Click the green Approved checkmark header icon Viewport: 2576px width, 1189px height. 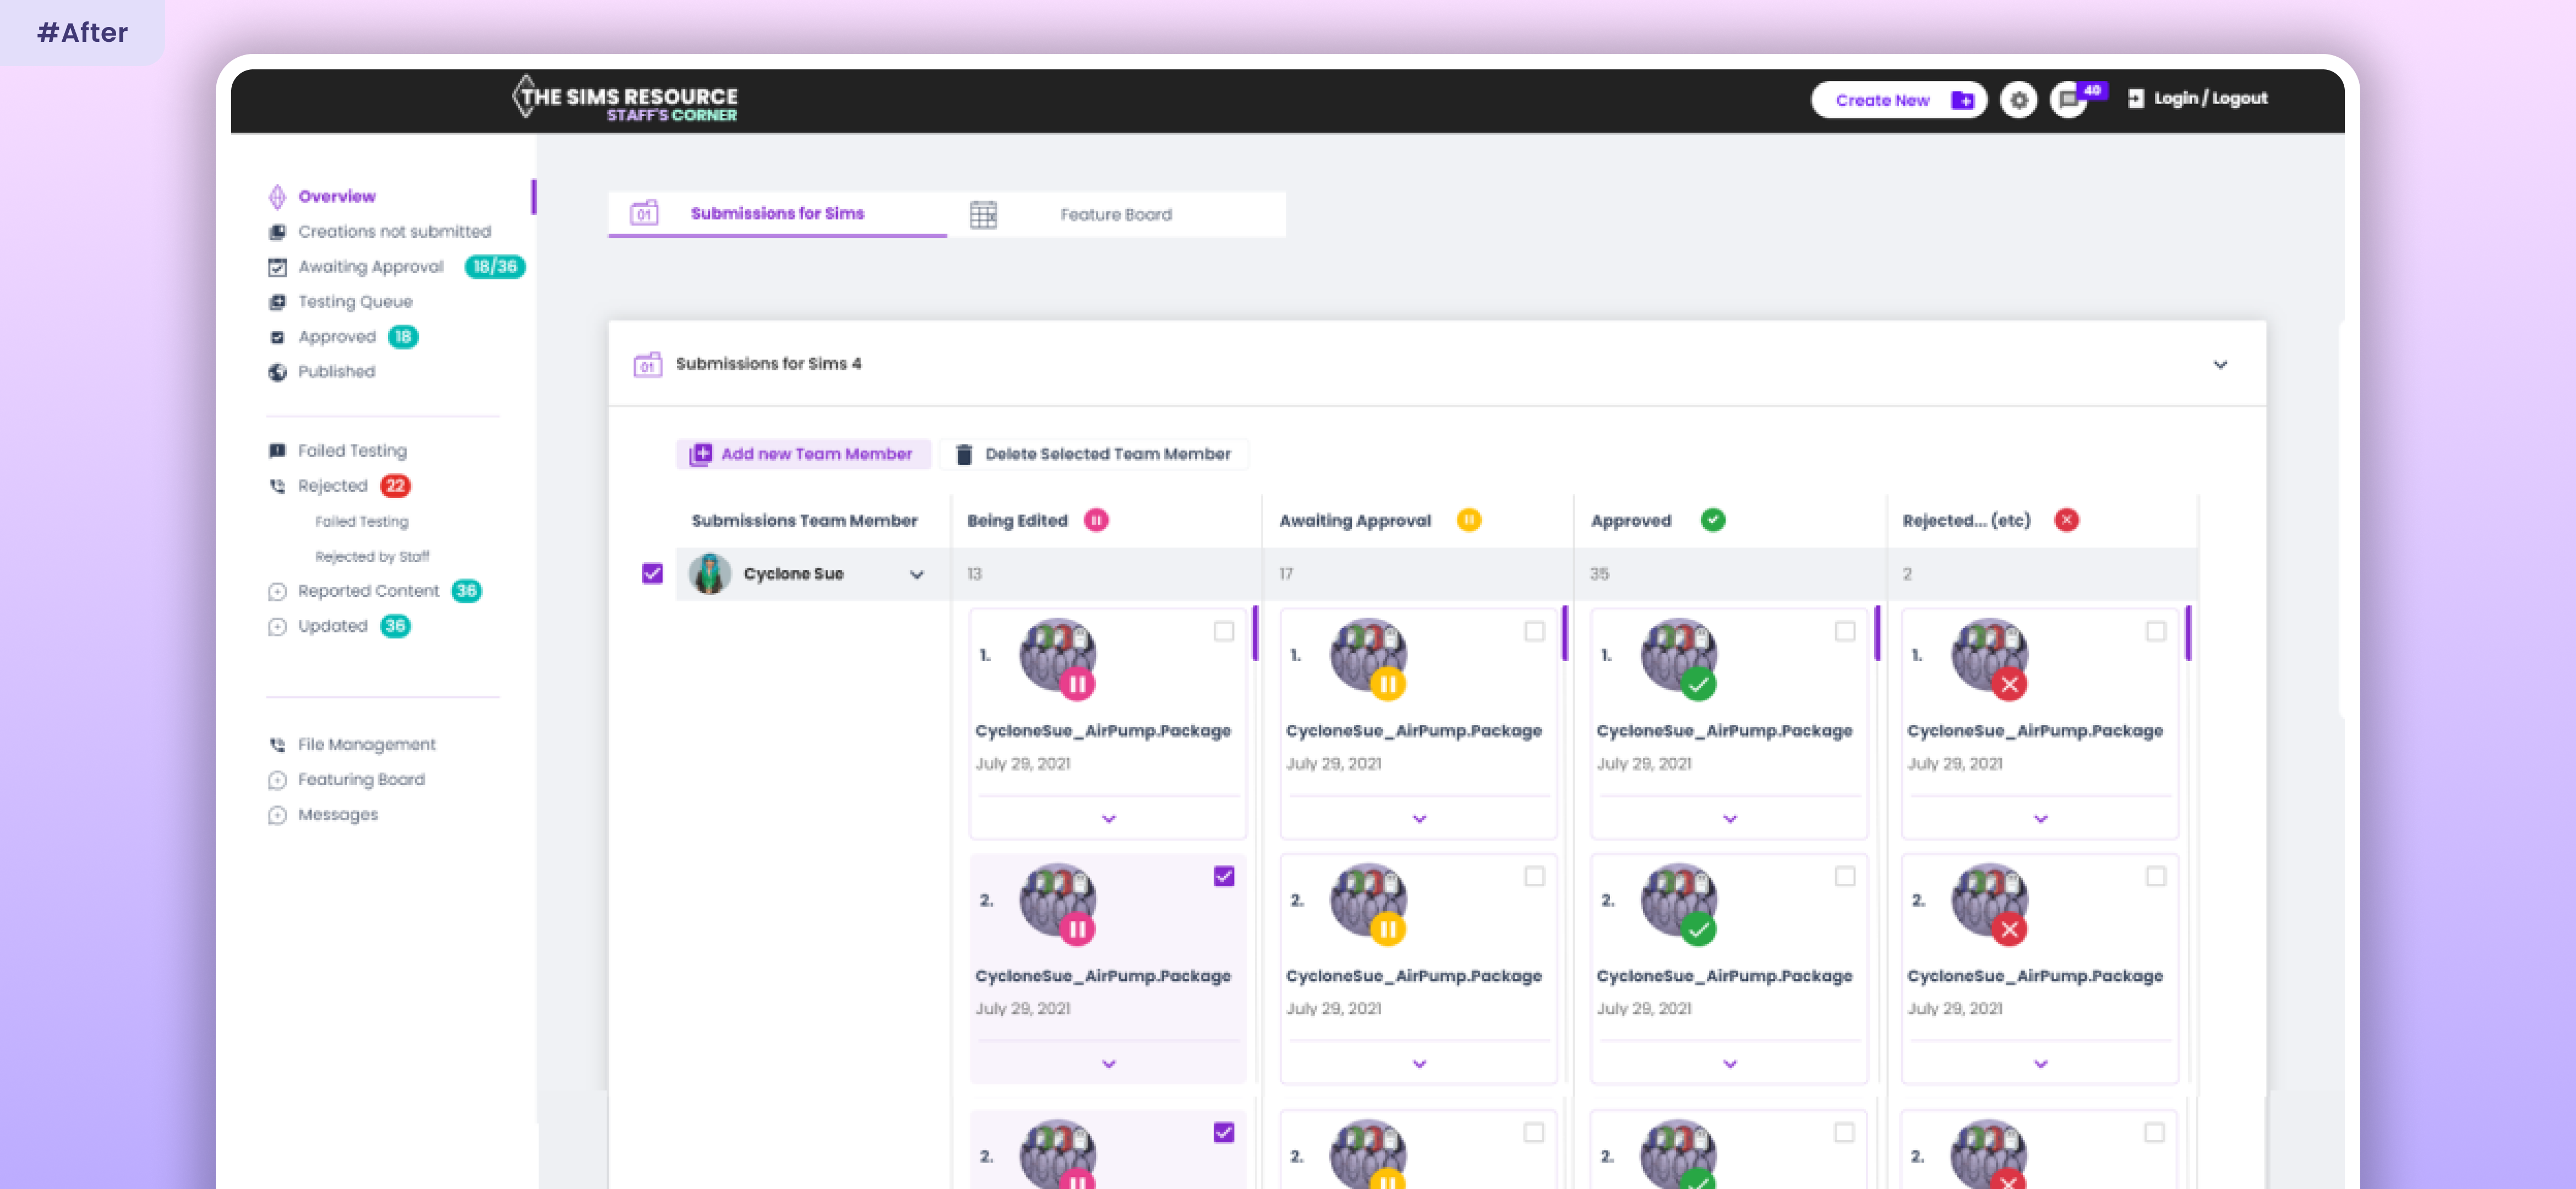click(1712, 520)
